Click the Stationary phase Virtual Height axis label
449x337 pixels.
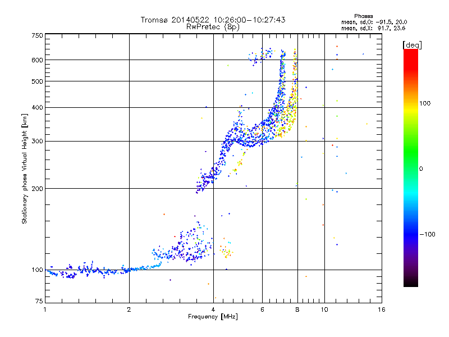tap(25, 169)
